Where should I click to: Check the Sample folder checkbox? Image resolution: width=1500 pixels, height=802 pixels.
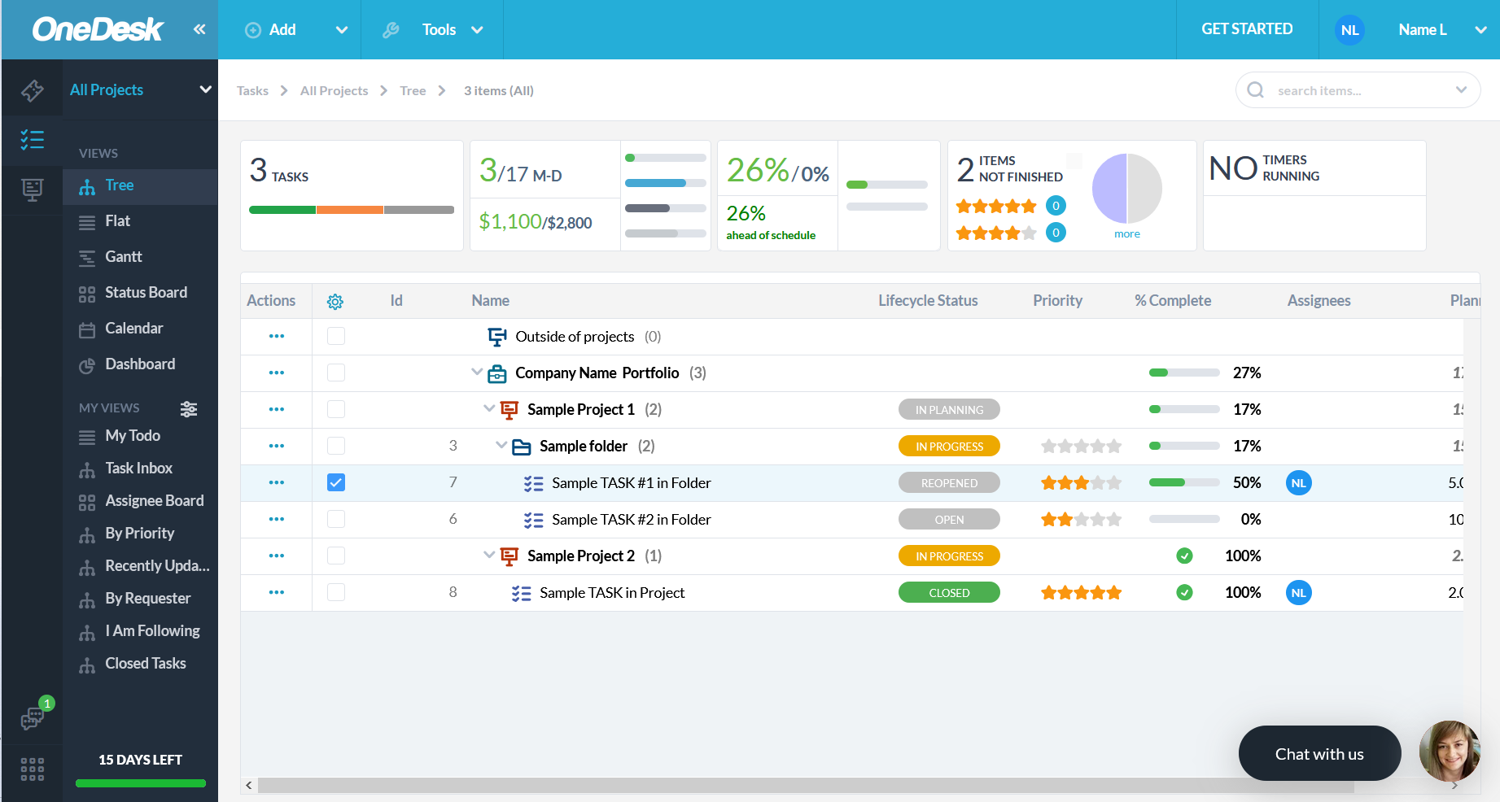pyautogui.click(x=336, y=446)
